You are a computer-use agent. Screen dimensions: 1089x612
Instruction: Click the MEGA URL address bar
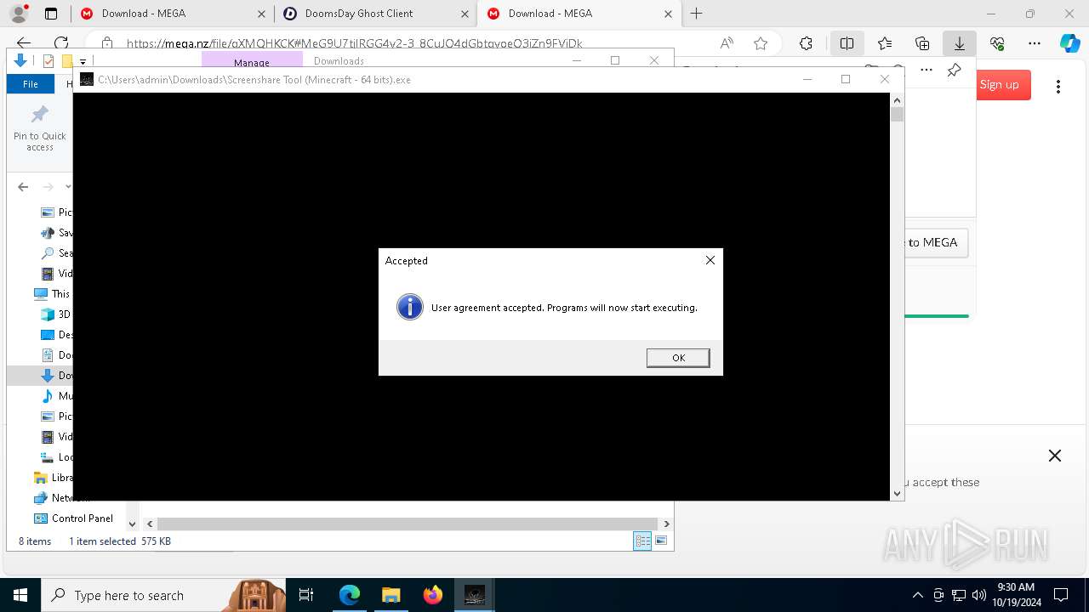point(354,43)
